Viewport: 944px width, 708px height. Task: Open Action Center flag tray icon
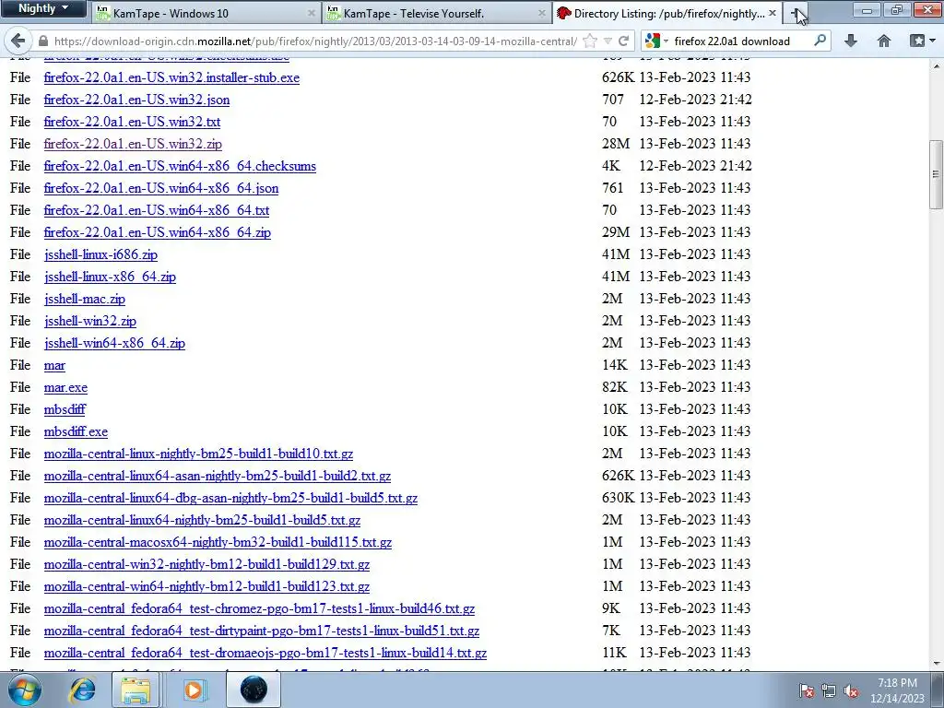point(806,690)
